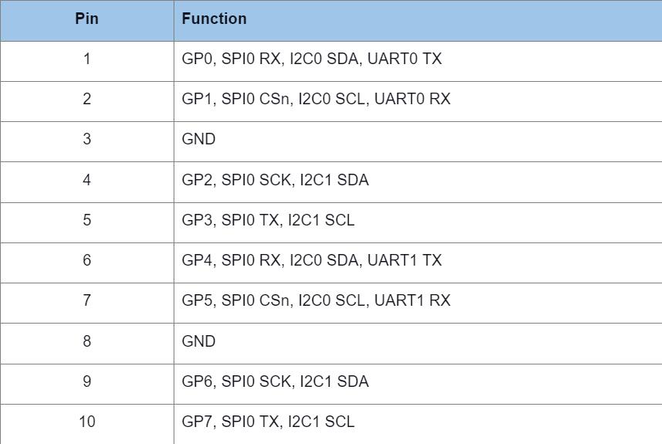Select the pin number 5 cell

[86, 220]
